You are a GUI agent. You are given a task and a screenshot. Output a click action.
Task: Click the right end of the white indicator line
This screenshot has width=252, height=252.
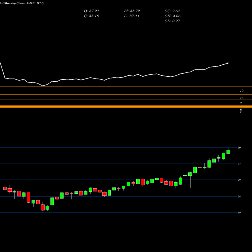228,63
